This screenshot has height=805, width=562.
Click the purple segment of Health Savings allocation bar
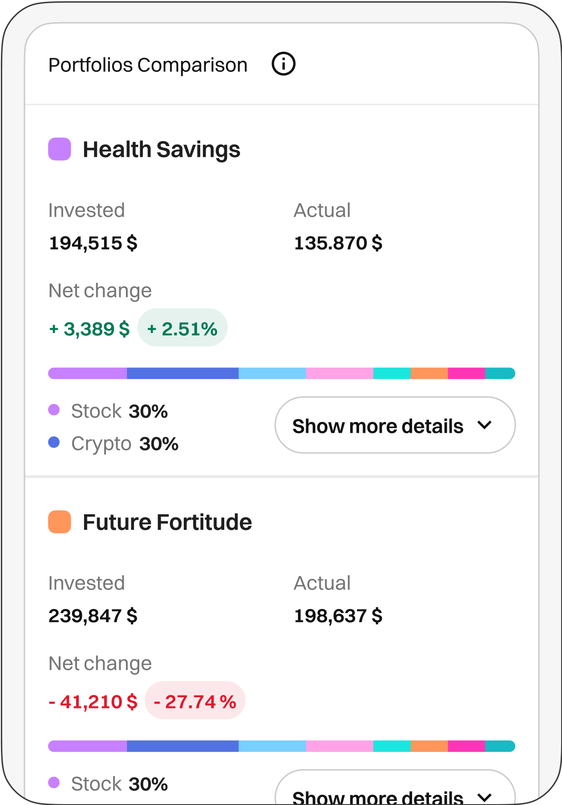pos(88,374)
